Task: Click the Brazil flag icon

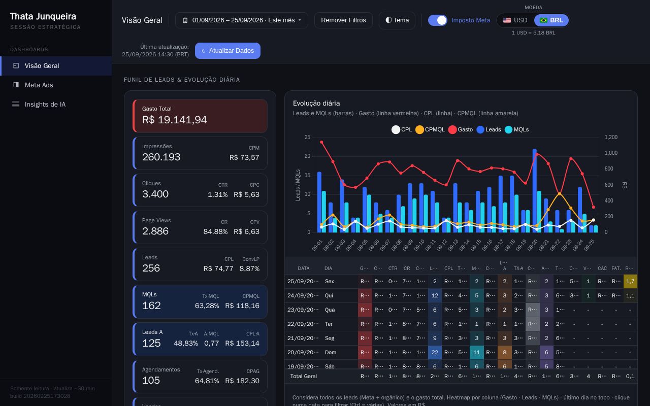Action: pyautogui.click(x=543, y=20)
